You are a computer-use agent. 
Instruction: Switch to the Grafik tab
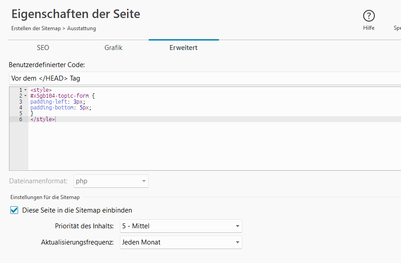tap(113, 48)
